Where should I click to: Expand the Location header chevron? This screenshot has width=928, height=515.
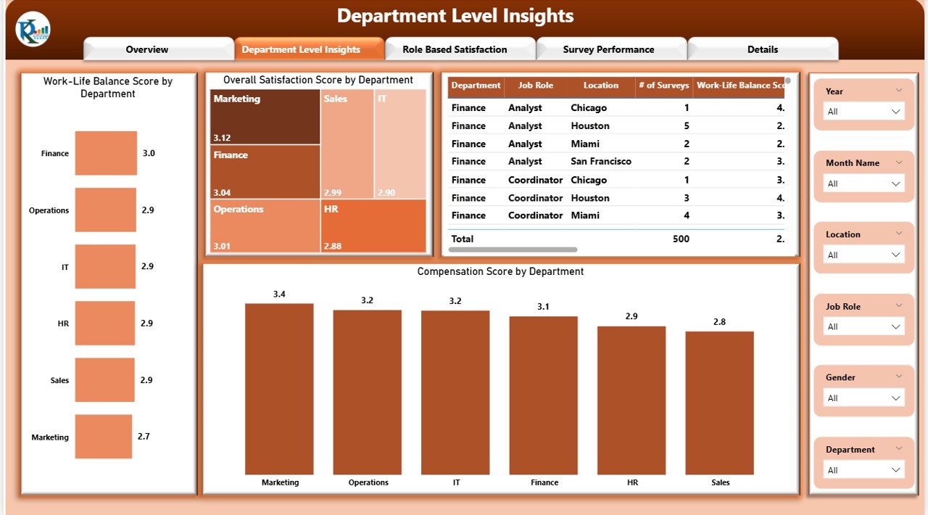tap(899, 234)
